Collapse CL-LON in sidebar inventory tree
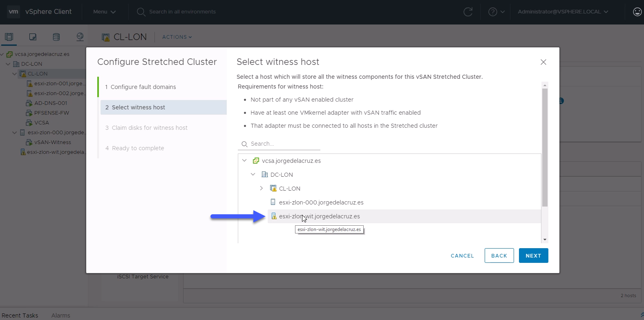 15,73
